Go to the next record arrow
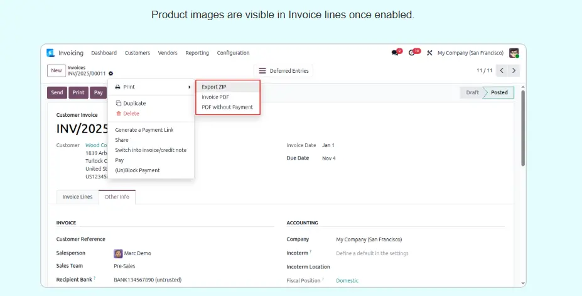582x296 pixels. [514, 70]
